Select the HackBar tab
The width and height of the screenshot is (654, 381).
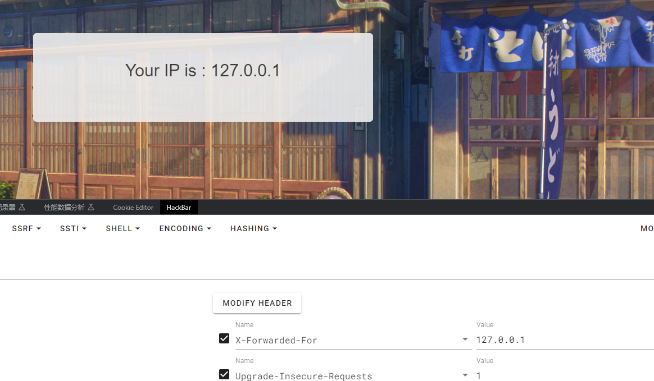tap(179, 208)
